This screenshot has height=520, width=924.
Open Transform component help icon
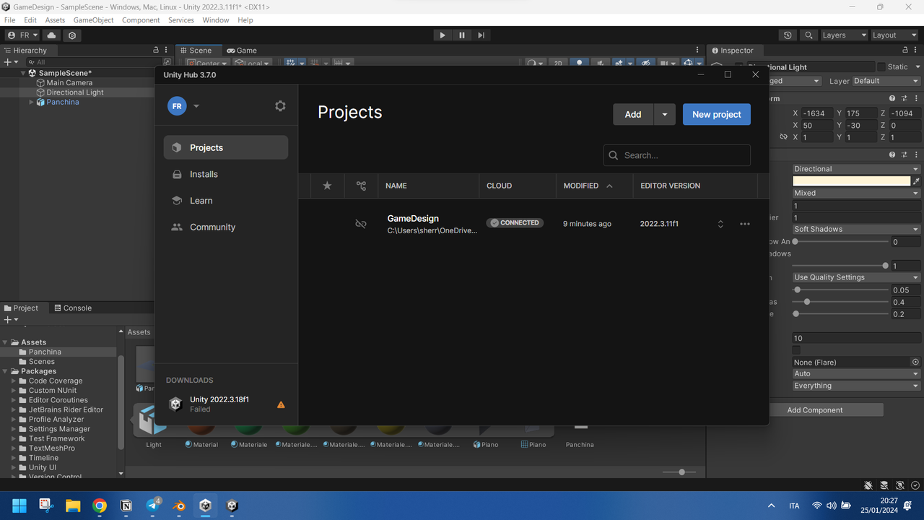coord(892,98)
